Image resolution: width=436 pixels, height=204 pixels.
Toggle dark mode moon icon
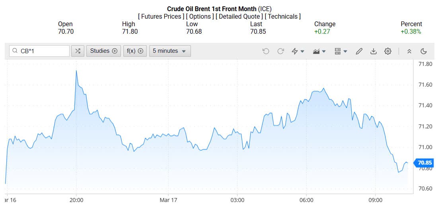point(424,51)
